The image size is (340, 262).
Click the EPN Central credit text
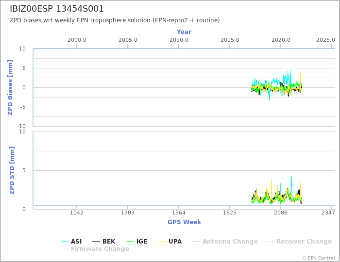pos(319,258)
